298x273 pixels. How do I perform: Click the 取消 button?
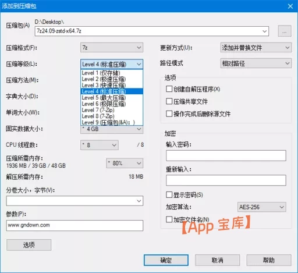coord(217,260)
